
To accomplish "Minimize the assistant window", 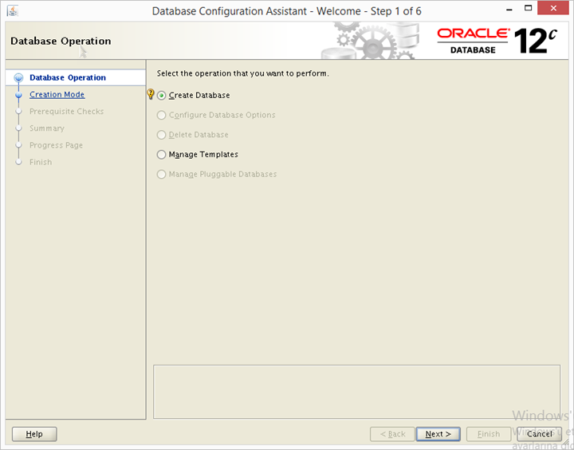I will click(x=509, y=9).
